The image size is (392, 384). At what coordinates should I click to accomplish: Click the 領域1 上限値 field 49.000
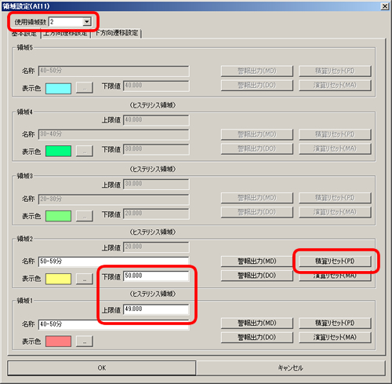tap(156, 309)
